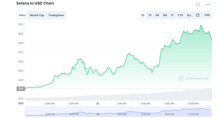Click the 3:00 AM x-axis label
219x118 pixels.
tap(121, 103)
